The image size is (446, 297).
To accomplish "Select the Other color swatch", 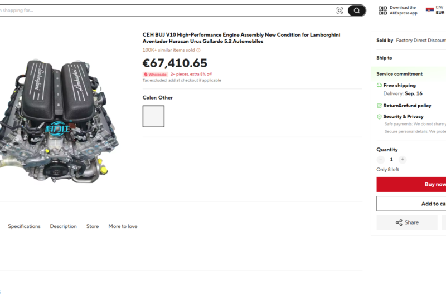I will (154, 116).
